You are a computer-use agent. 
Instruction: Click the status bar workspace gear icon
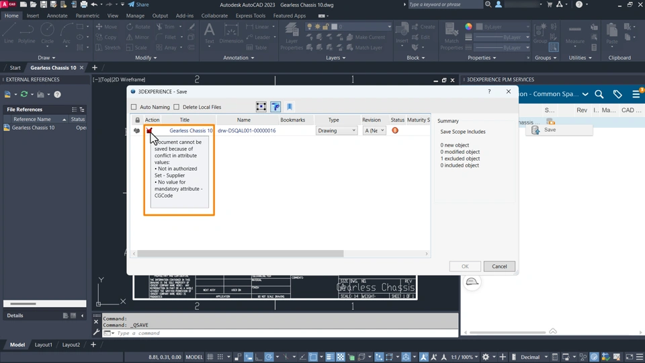pos(485,357)
